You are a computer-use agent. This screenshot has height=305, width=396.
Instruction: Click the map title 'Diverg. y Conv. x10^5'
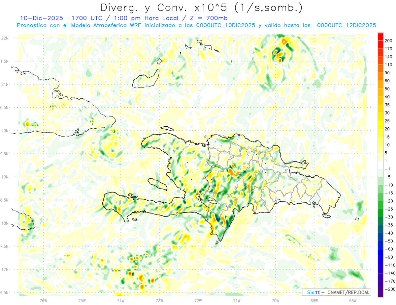pyautogui.click(x=164, y=7)
